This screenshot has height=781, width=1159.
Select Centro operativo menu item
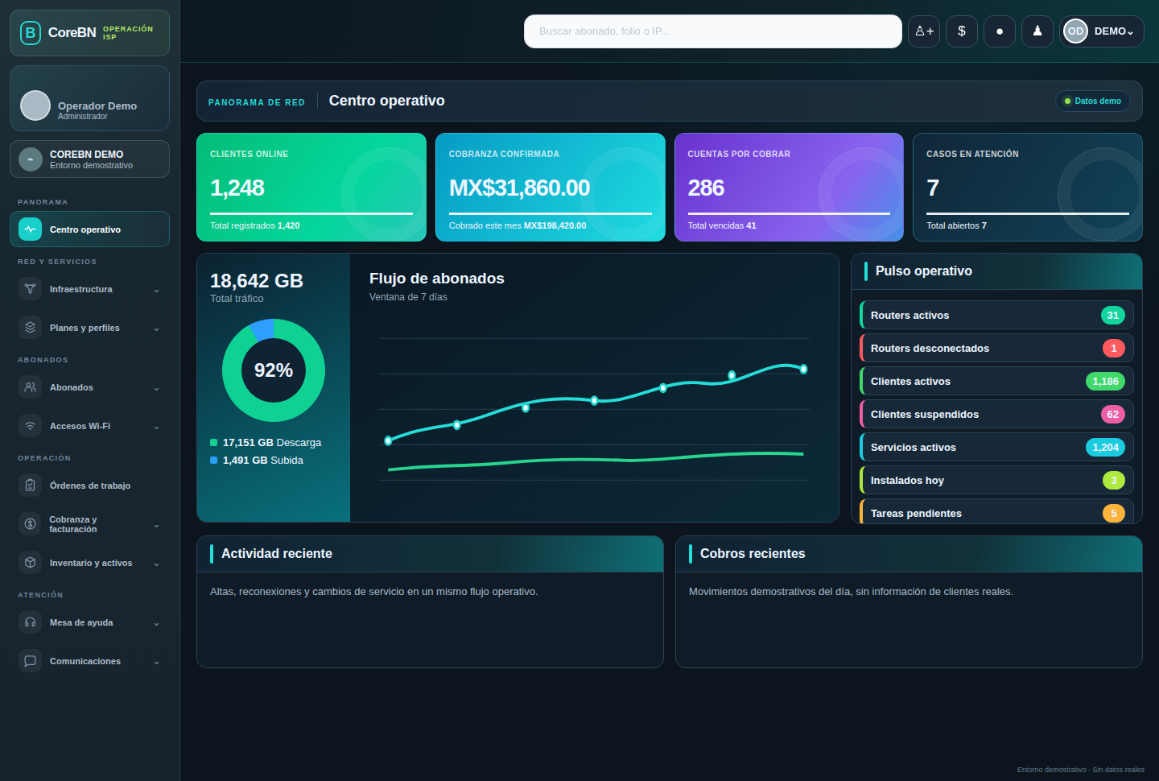(x=89, y=229)
